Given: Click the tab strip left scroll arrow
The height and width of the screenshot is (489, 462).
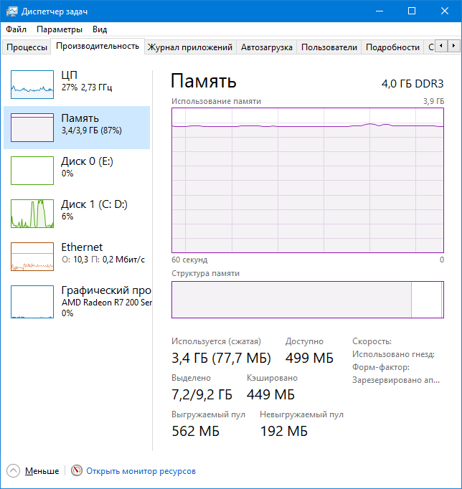Looking at the screenshot, I should point(440,46).
